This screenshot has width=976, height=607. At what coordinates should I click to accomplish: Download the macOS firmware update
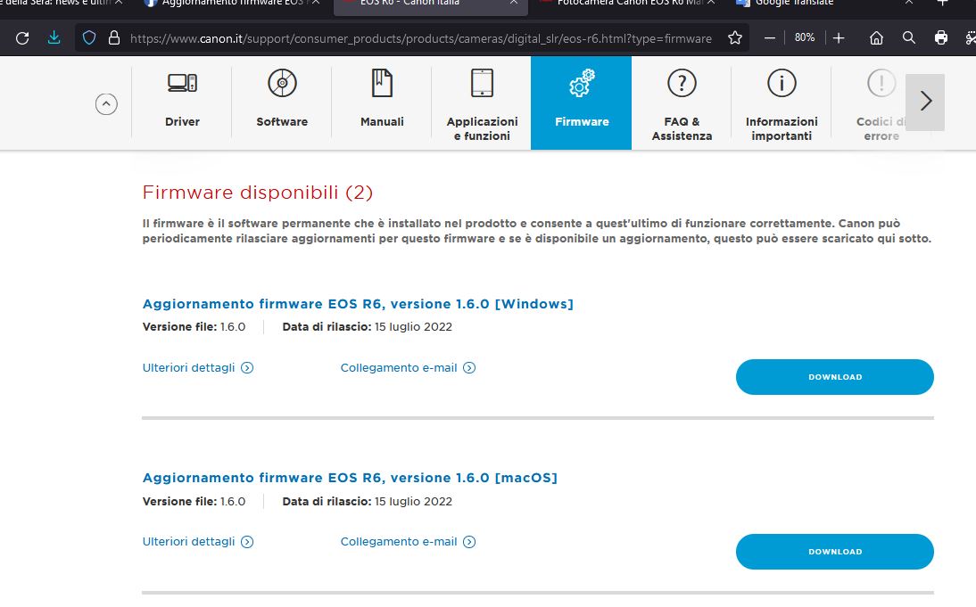point(835,552)
